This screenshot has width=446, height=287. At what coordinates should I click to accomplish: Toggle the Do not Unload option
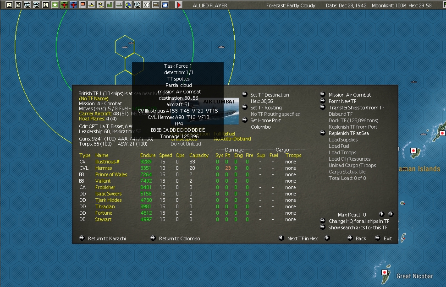[x=186, y=143]
